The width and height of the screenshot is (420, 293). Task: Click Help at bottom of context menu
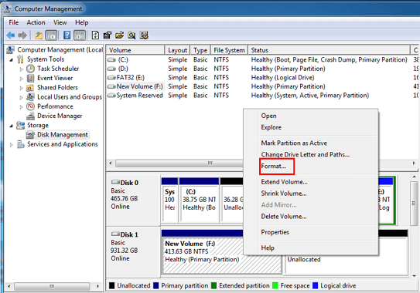268,248
